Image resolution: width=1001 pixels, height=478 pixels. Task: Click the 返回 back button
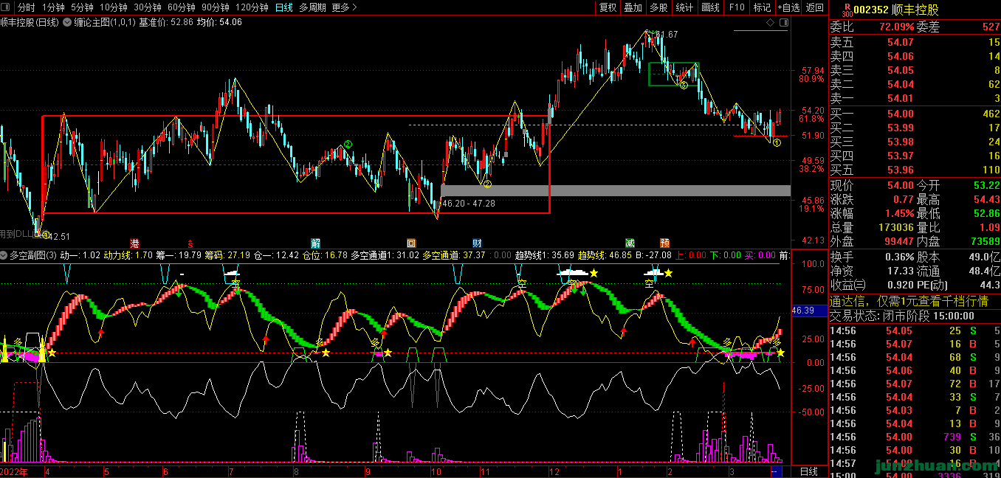(815, 7)
